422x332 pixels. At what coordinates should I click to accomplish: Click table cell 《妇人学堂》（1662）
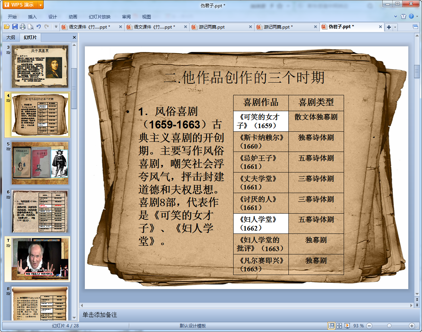coord(261,224)
